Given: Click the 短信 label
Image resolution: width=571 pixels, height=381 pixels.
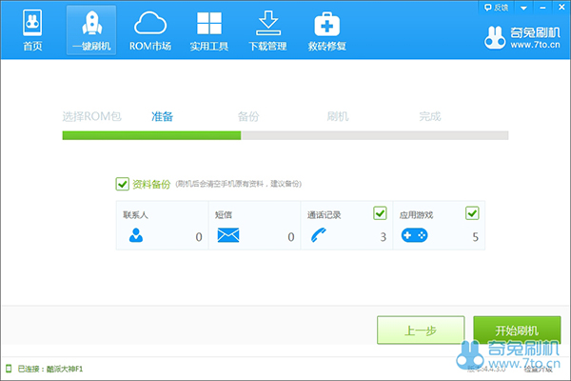Looking at the screenshot, I should pyautogui.click(x=224, y=215).
